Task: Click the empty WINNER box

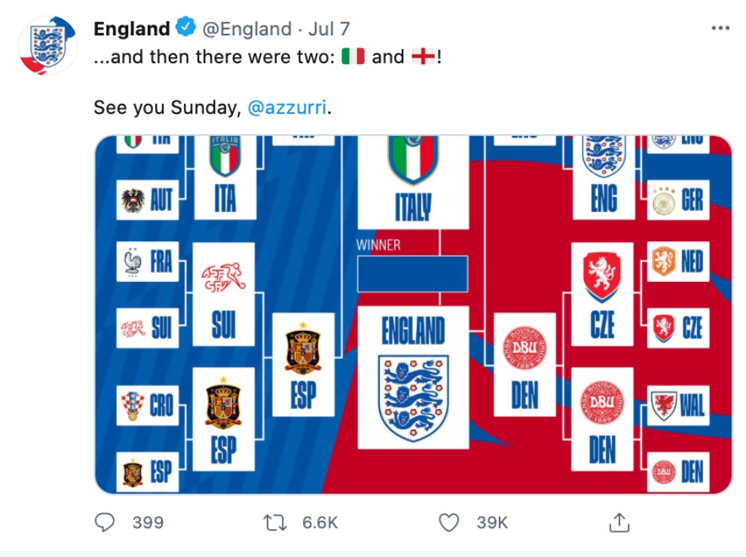Action: (x=412, y=274)
